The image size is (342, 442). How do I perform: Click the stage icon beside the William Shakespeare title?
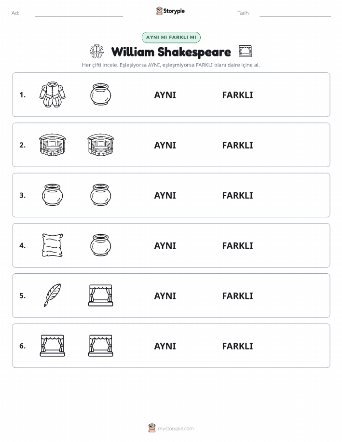coord(245,51)
